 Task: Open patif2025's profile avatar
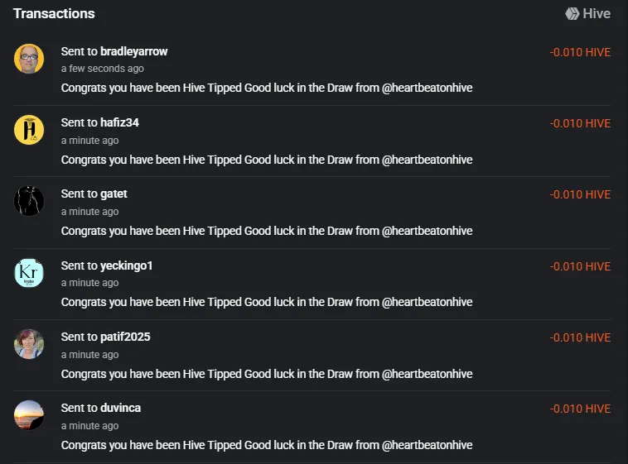coord(29,344)
